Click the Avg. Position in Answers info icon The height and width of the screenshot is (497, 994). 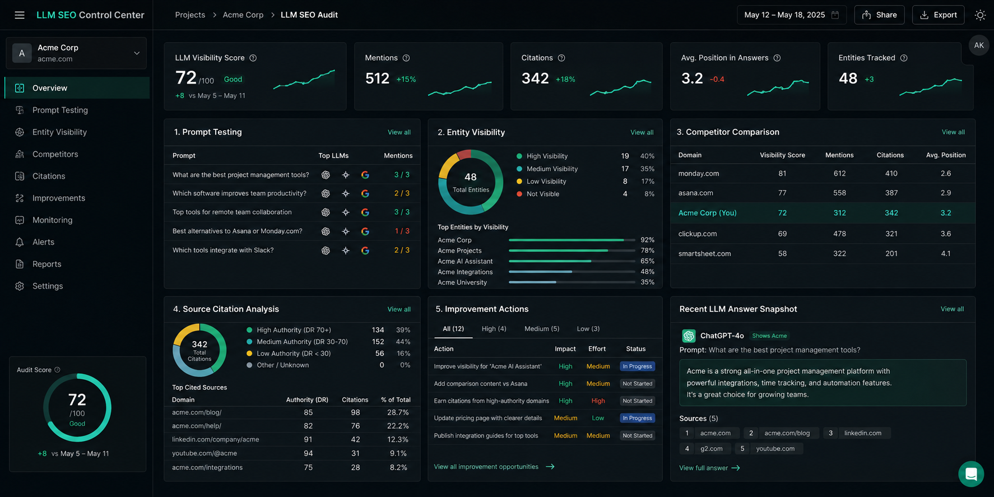click(777, 58)
